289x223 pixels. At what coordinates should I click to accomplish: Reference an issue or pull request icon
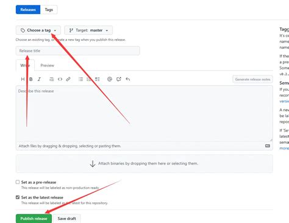point(119,79)
